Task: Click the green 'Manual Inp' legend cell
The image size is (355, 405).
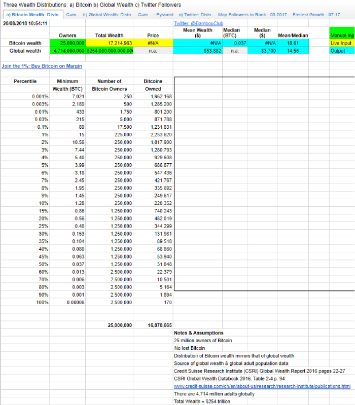Action: click(x=342, y=33)
